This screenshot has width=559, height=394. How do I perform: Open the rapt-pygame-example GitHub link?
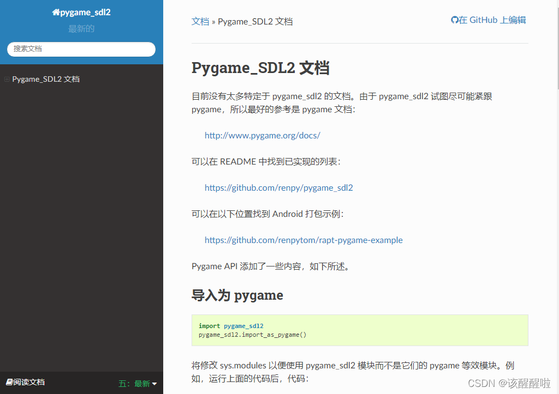pyautogui.click(x=304, y=240)
